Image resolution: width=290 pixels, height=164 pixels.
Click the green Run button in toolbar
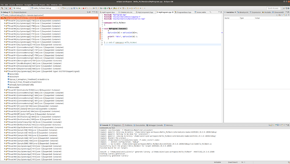105,8
